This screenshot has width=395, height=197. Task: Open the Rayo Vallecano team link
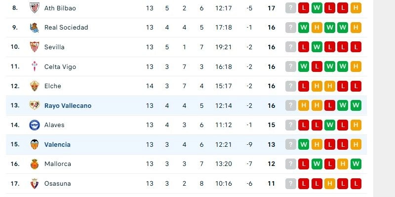(x=68, y=105)
